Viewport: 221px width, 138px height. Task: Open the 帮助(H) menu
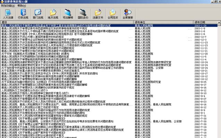click(x=22, y=6)
